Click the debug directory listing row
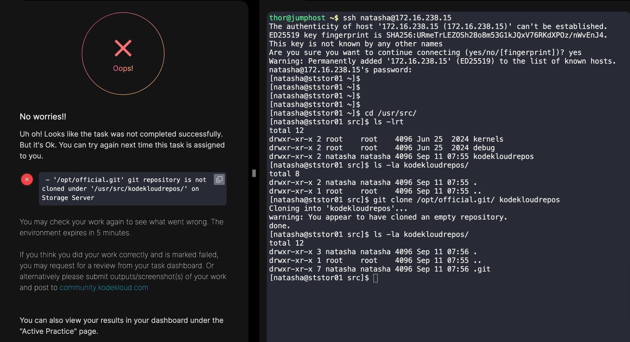 pos(382,148)
